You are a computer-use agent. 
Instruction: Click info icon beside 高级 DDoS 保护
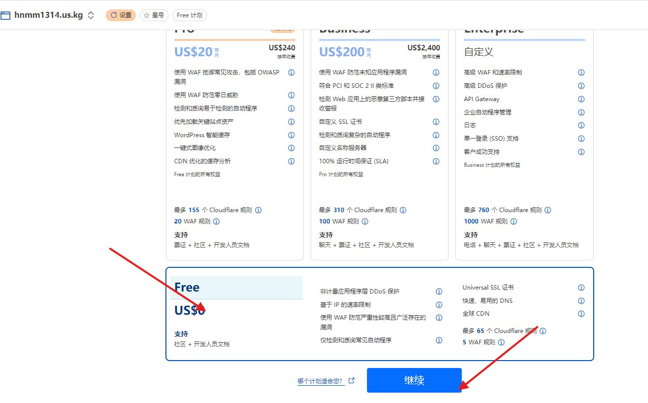click(581, 86)
